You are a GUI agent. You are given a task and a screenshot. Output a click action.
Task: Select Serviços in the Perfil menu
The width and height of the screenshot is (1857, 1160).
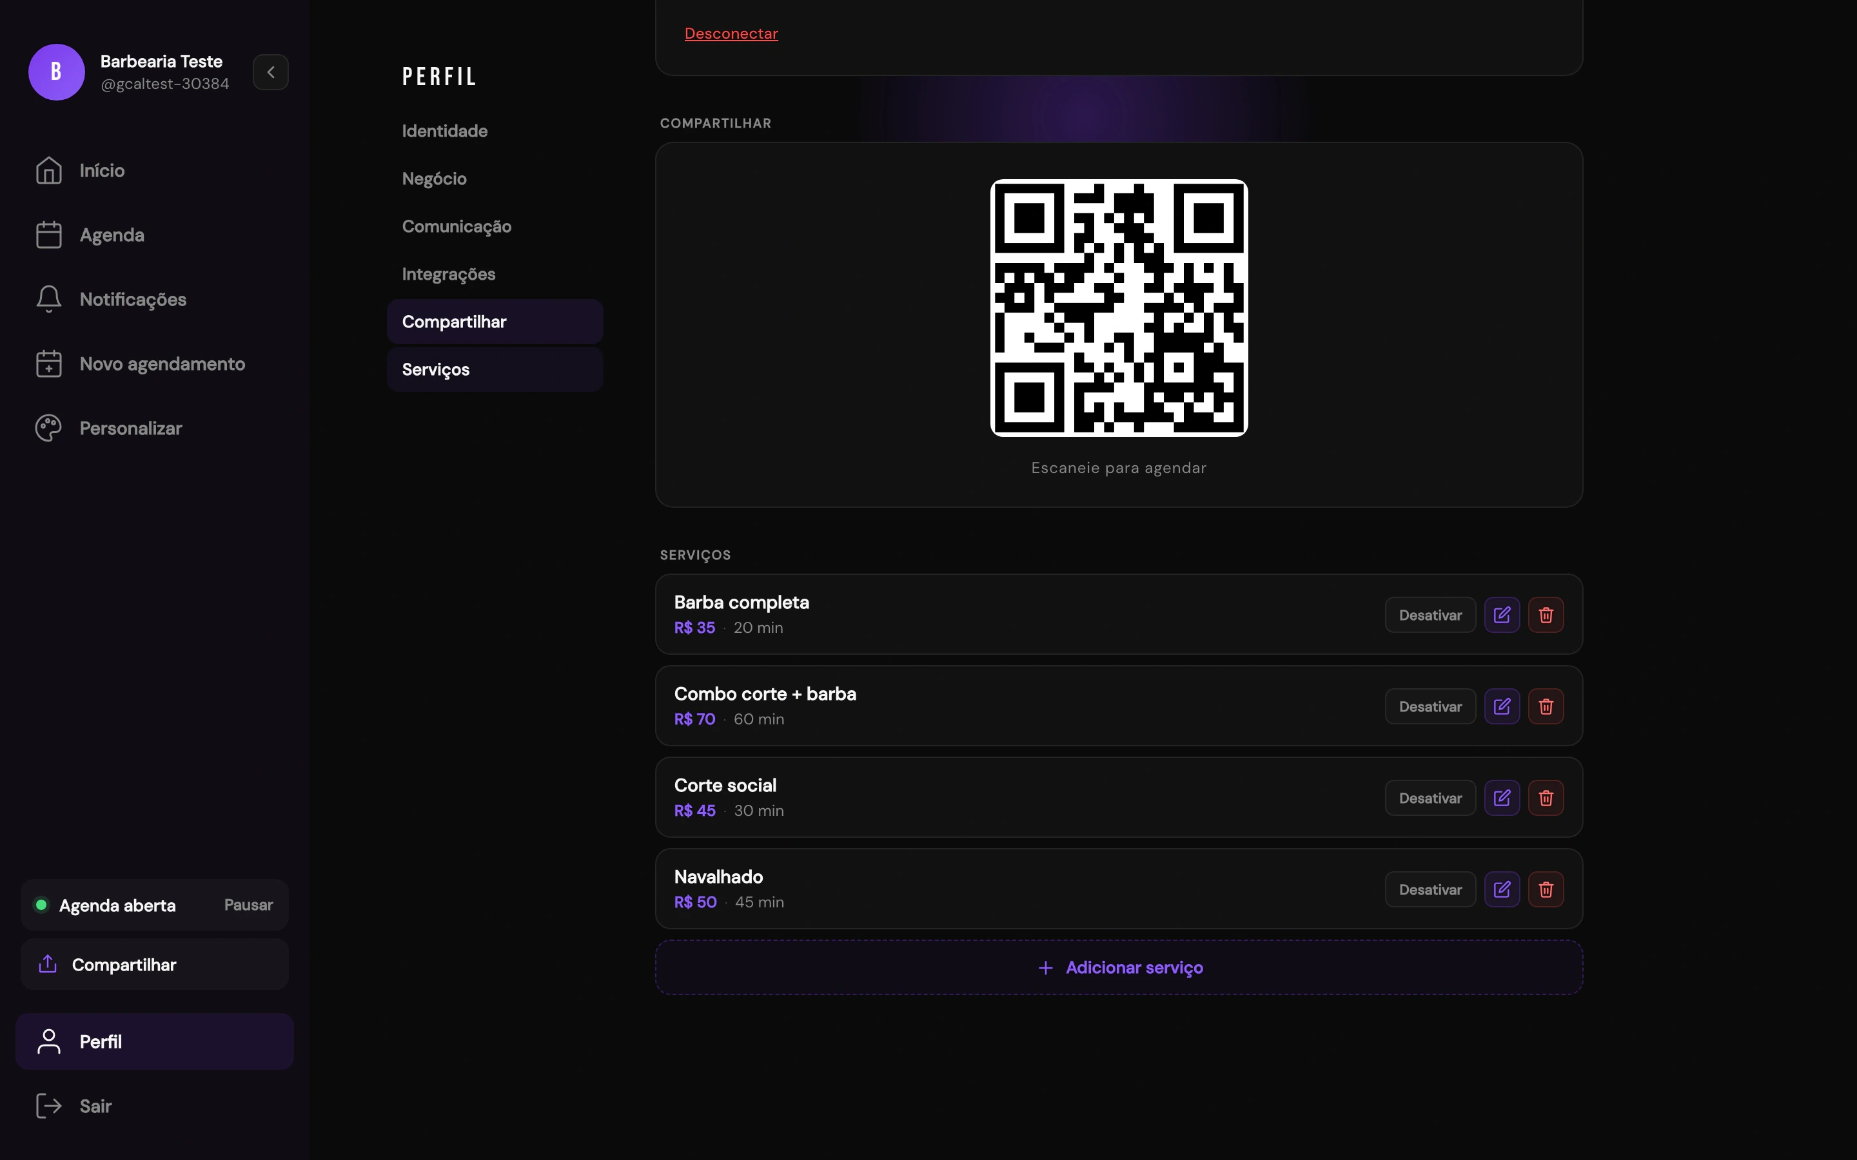(495, 370)
